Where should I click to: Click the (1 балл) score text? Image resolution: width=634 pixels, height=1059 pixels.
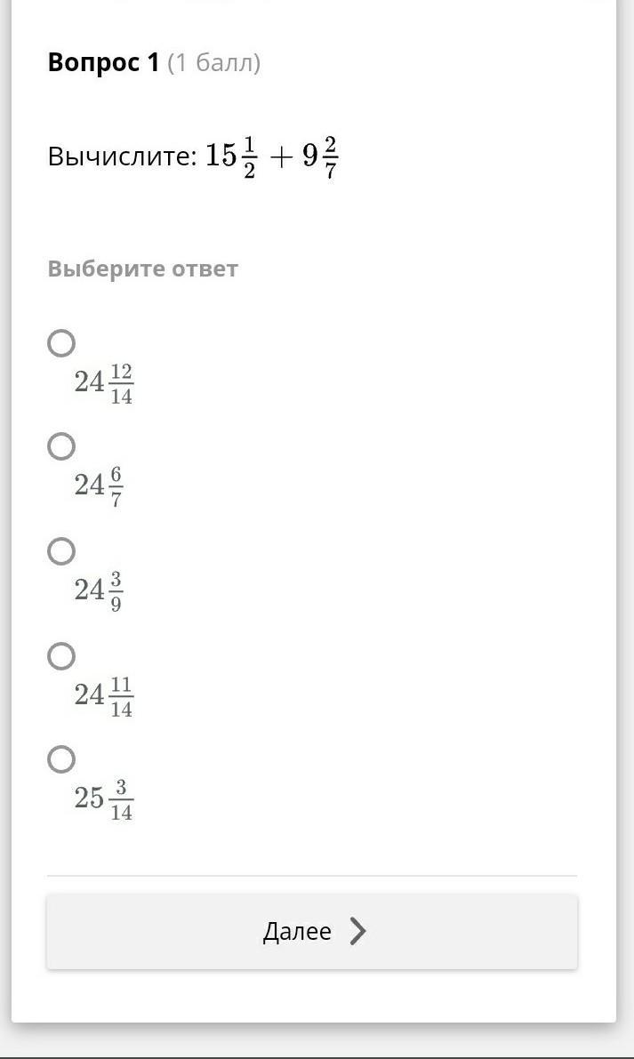(213, 63)
